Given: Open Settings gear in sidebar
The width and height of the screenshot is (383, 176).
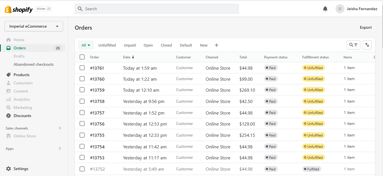Looking at the screenshot, I should (8, 169).
